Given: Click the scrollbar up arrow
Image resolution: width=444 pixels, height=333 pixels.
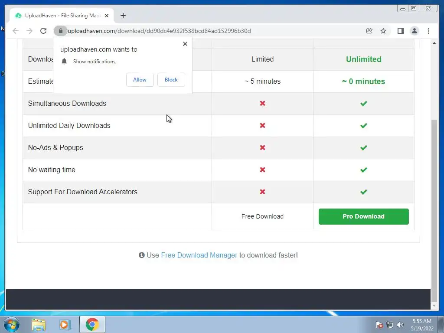Looking at the screenshot, I should (434, 43).
